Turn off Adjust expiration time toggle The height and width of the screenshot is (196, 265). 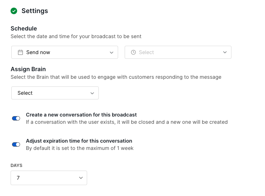tap(16, 144)
